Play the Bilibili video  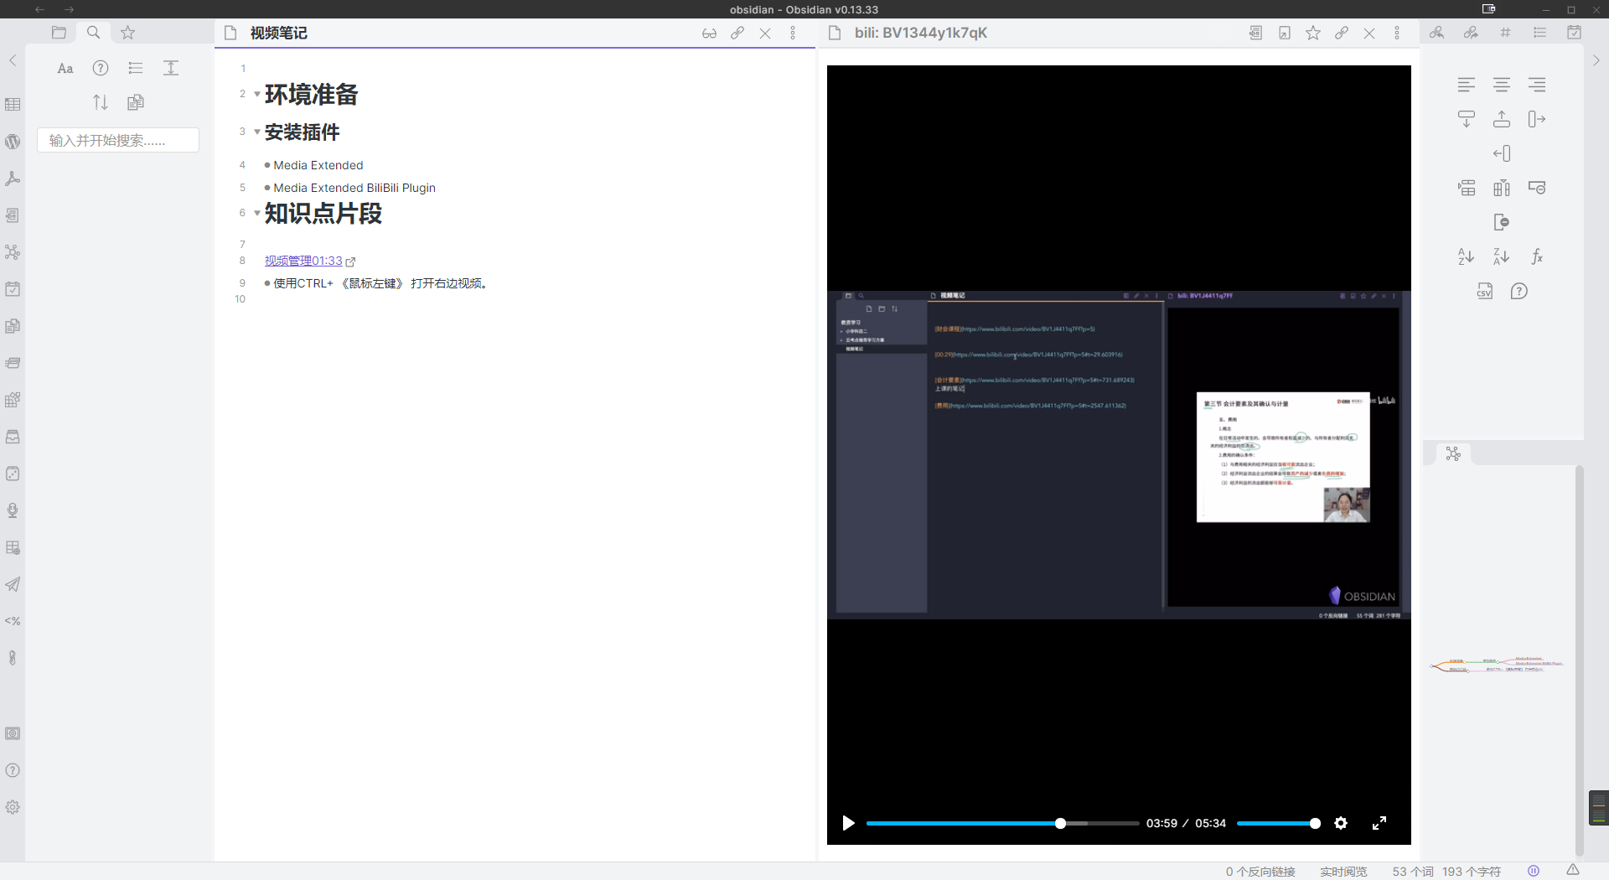point(848,823)
